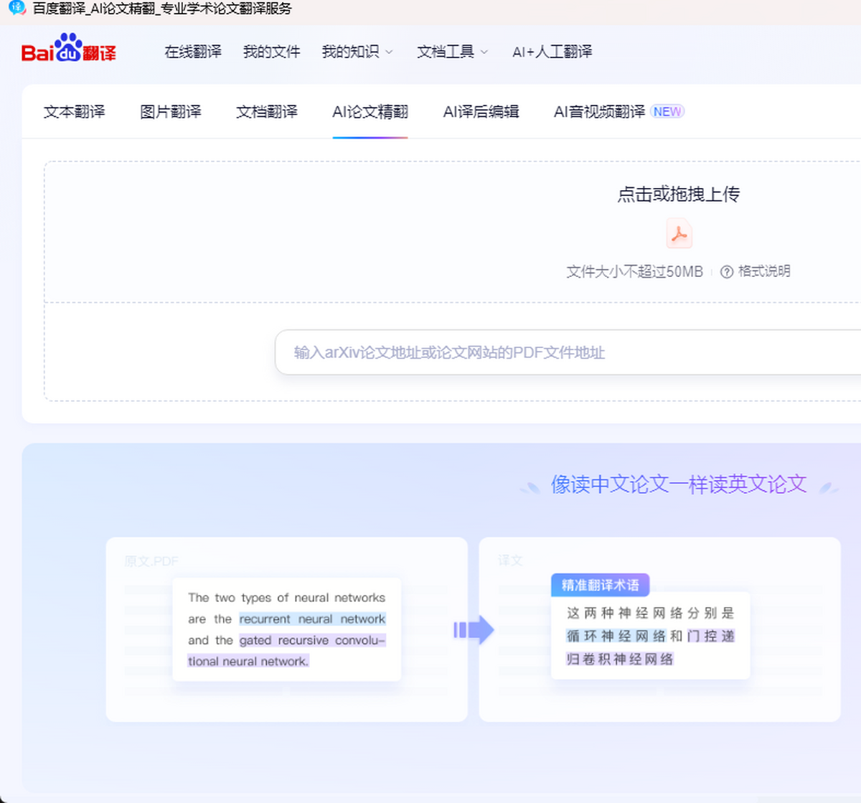Click the chevron next to 我的知识
The image size is (861, 803).
[x=389, y=52]
